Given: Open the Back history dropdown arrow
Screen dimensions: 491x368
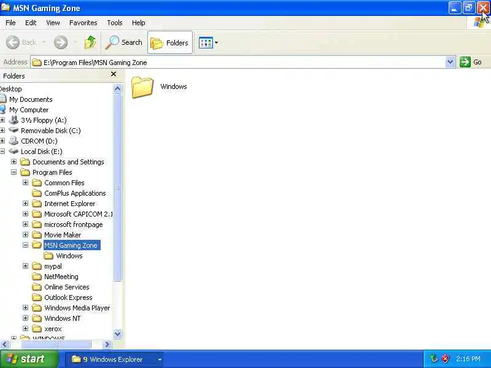Looking at the screenshot, I should pos(44,42).
